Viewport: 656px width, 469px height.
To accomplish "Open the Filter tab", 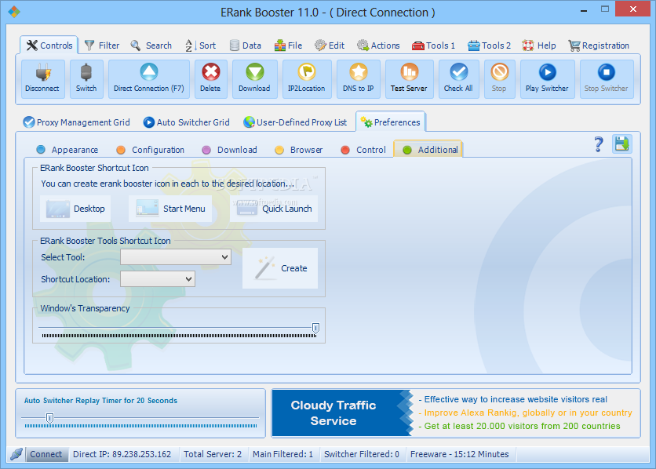I will pyautogui.click(x=102, y=45).
